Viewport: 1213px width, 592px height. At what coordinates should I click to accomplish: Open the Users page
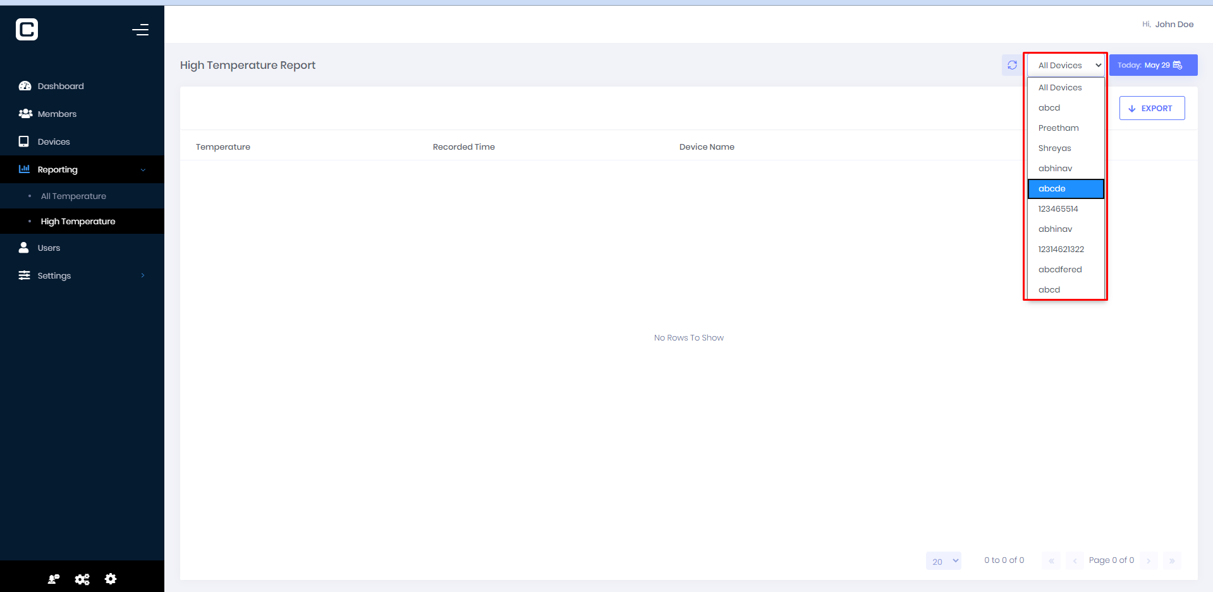pyautogui.click(x=49, y=248)
